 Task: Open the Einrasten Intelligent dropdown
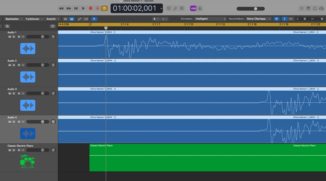click(x=210, y=19)
